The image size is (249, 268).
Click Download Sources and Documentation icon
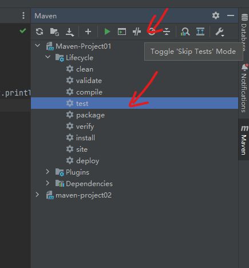69,32
